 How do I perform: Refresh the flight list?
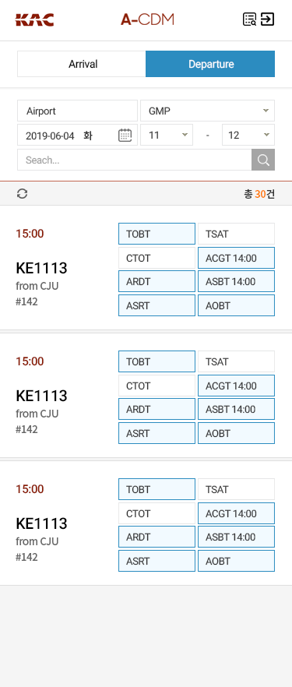click(x=23, y=194)
